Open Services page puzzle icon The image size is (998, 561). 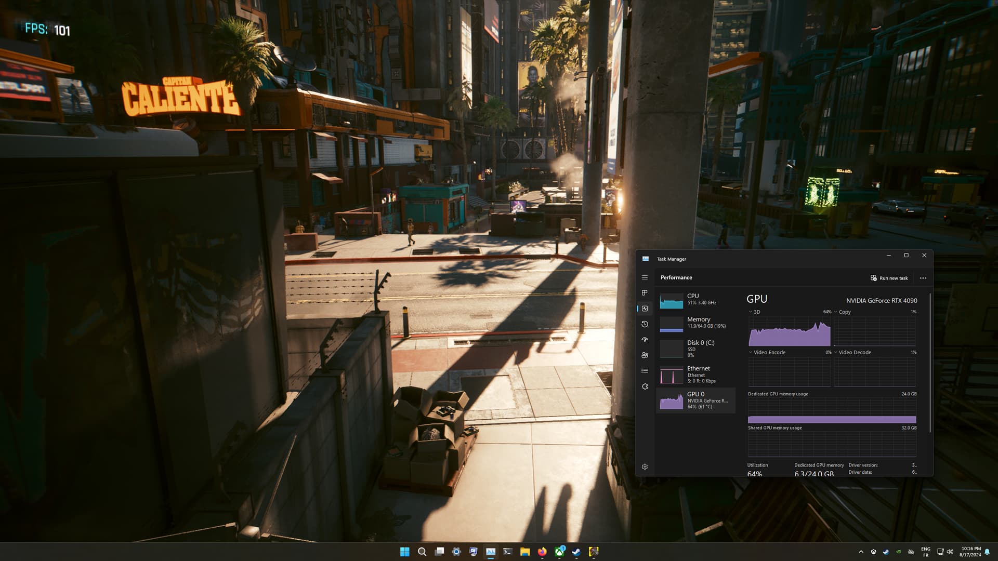coord(645,386)
